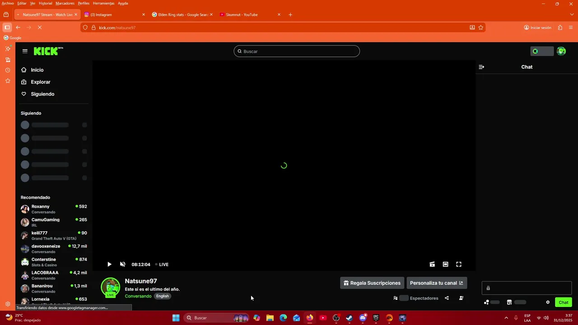Open Siguiendo in the sidebar

42,94
